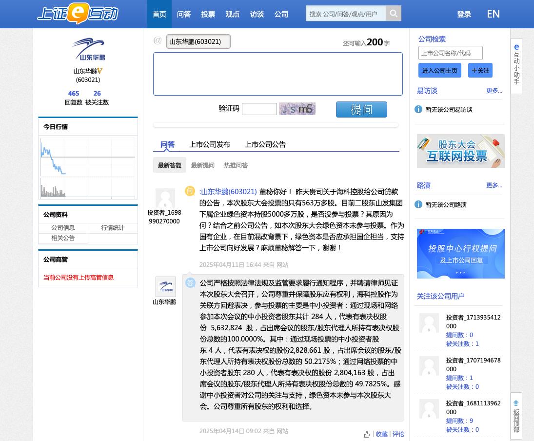
Task: Click the 今日行情 stock chart
Action: click(x=88, y=167)
